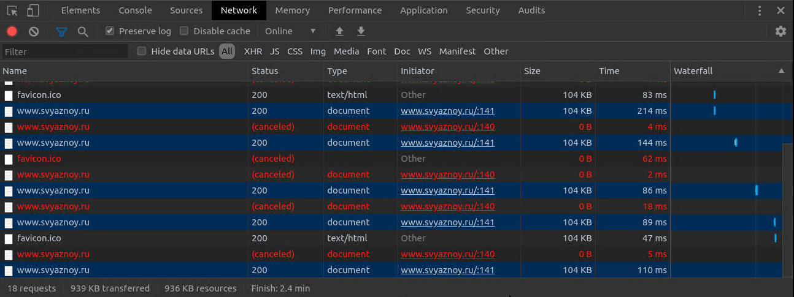Clear the network log with the clear icon
Screen dimensions: 794x297
click(34, 31)
